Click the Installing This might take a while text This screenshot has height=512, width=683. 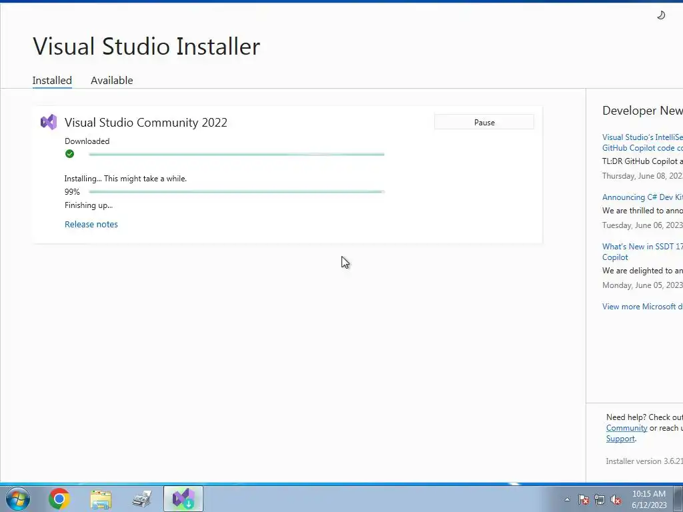pos(125,179)
